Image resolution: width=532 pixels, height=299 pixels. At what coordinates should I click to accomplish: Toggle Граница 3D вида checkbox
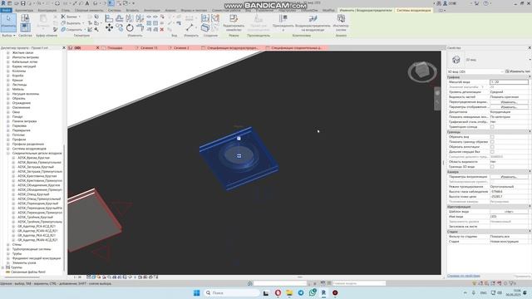492,167
